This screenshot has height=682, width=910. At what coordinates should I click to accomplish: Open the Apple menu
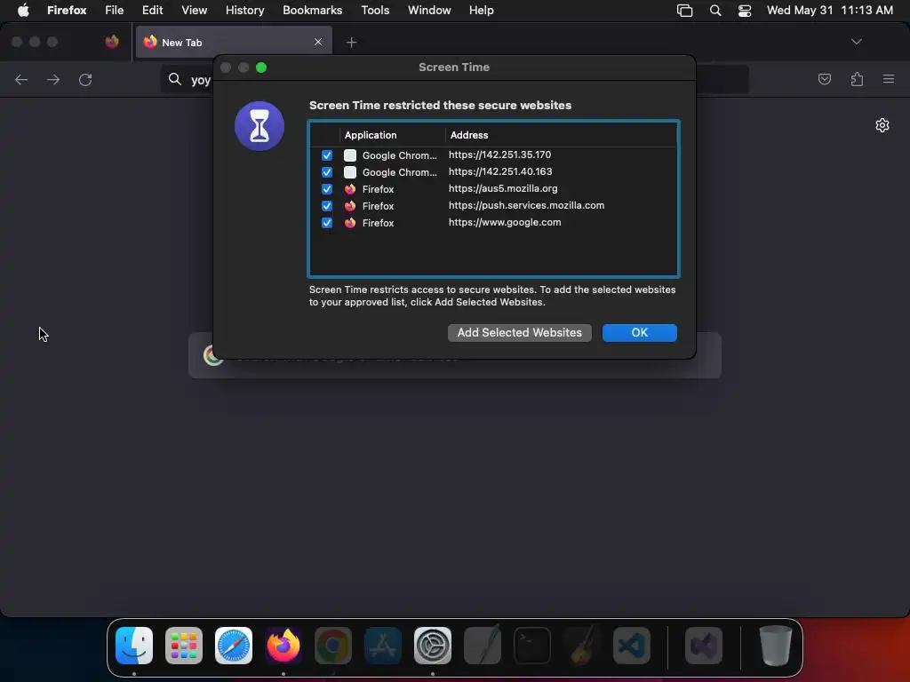[x=23, y=11]
